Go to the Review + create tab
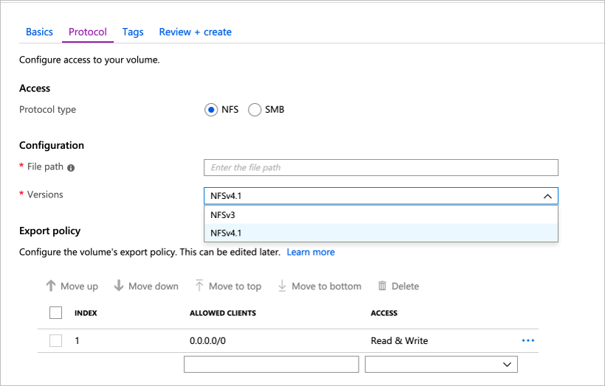The height and width of the screenshot is (386, 605). (196, 32)
